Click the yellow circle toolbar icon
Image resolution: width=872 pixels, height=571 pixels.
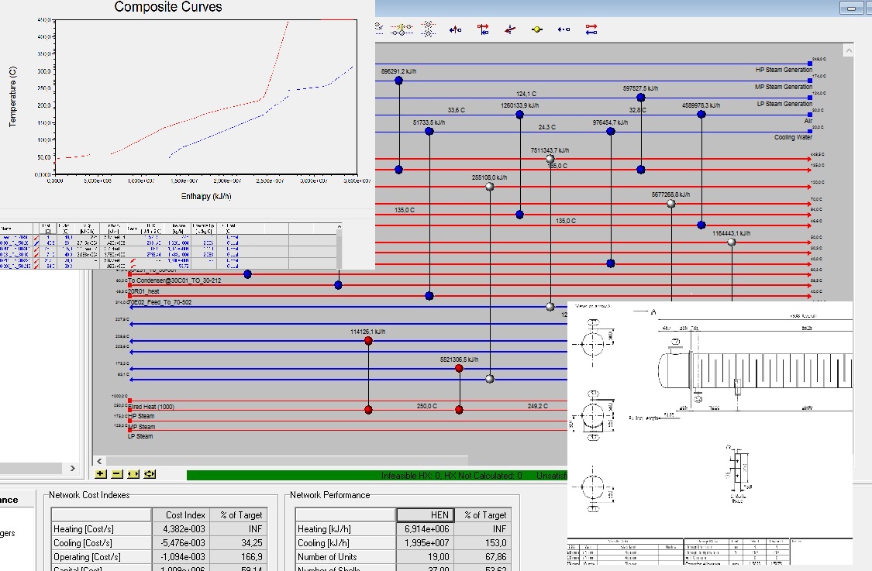[536, 29]
